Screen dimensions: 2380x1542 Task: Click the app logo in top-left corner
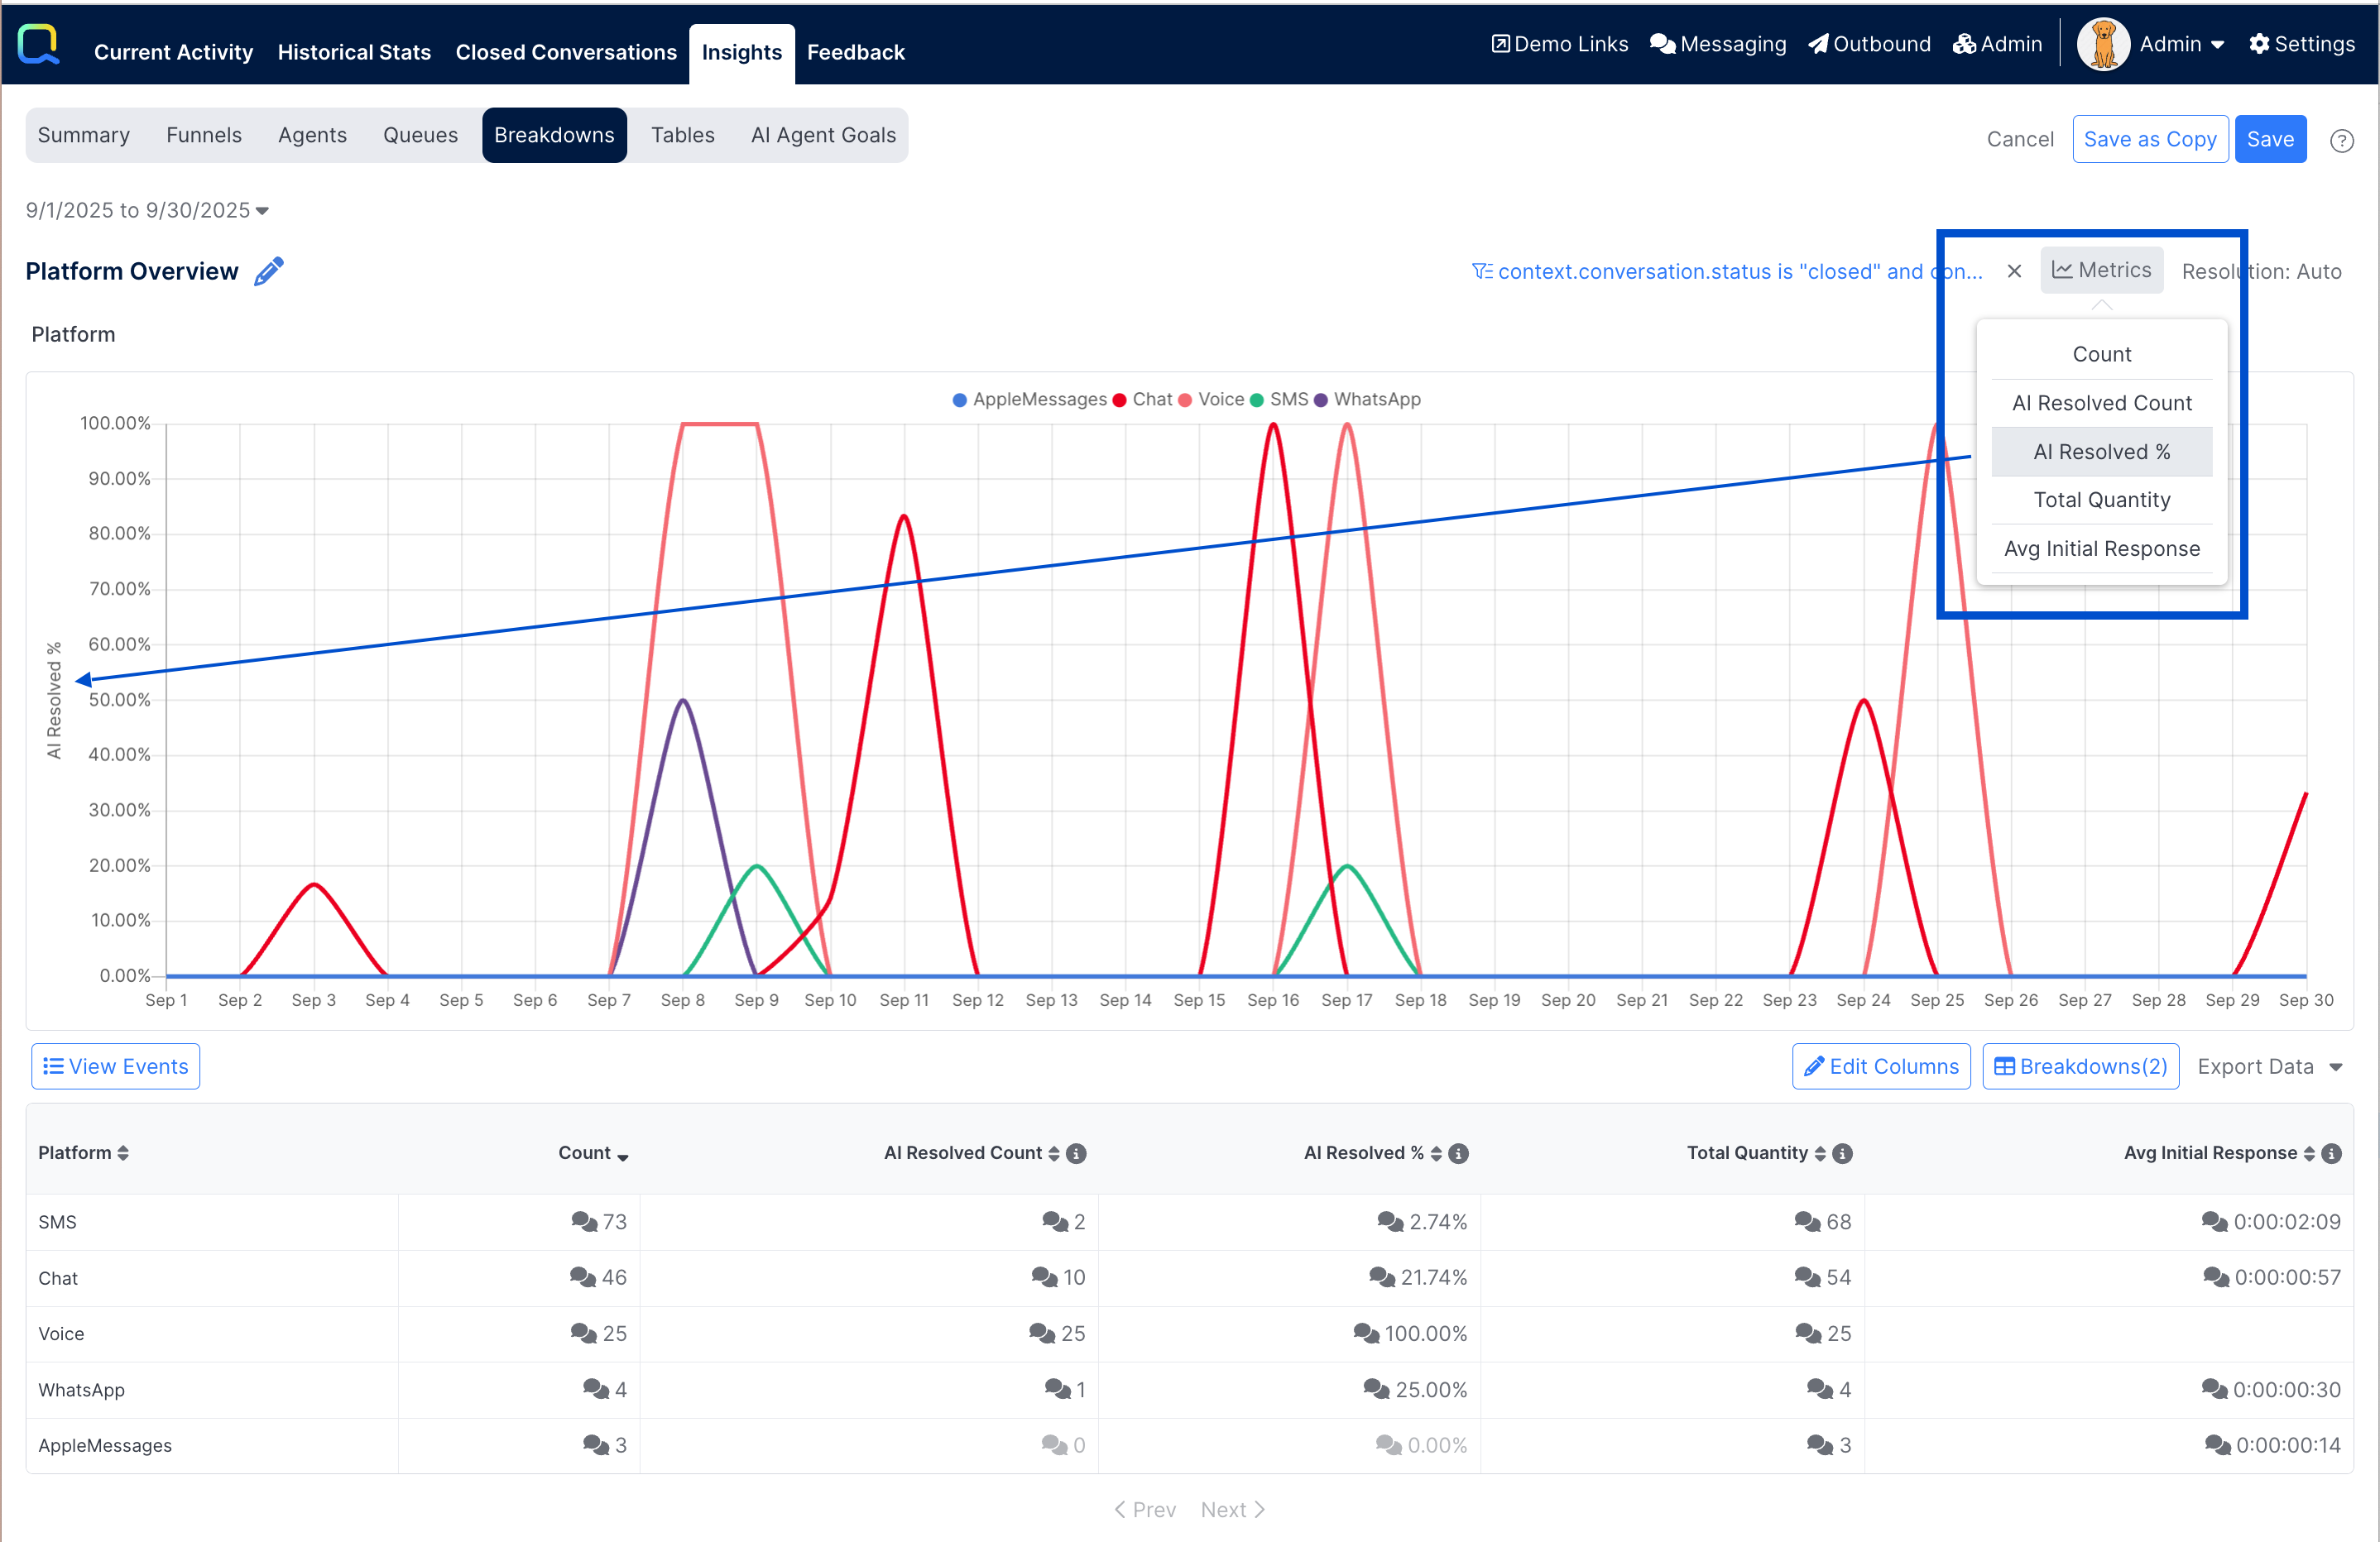(x=39, y=44)
